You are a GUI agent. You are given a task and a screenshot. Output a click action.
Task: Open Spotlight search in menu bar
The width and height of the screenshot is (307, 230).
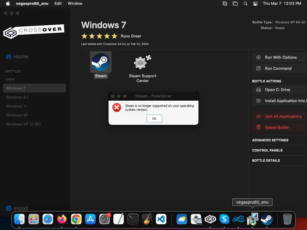pyautogui.click(x=246, y=4)
